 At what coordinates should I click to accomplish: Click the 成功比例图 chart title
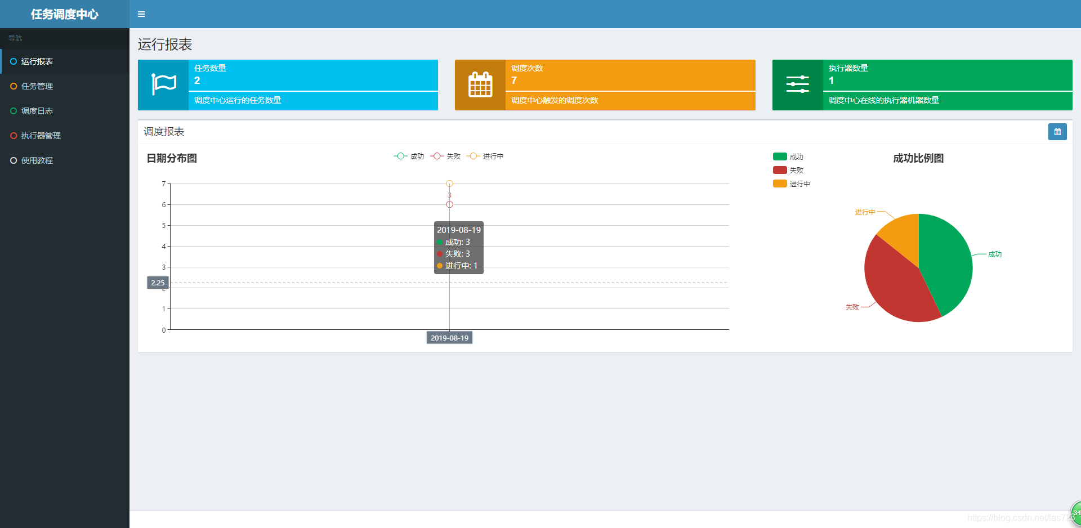(x=918, y=158)
